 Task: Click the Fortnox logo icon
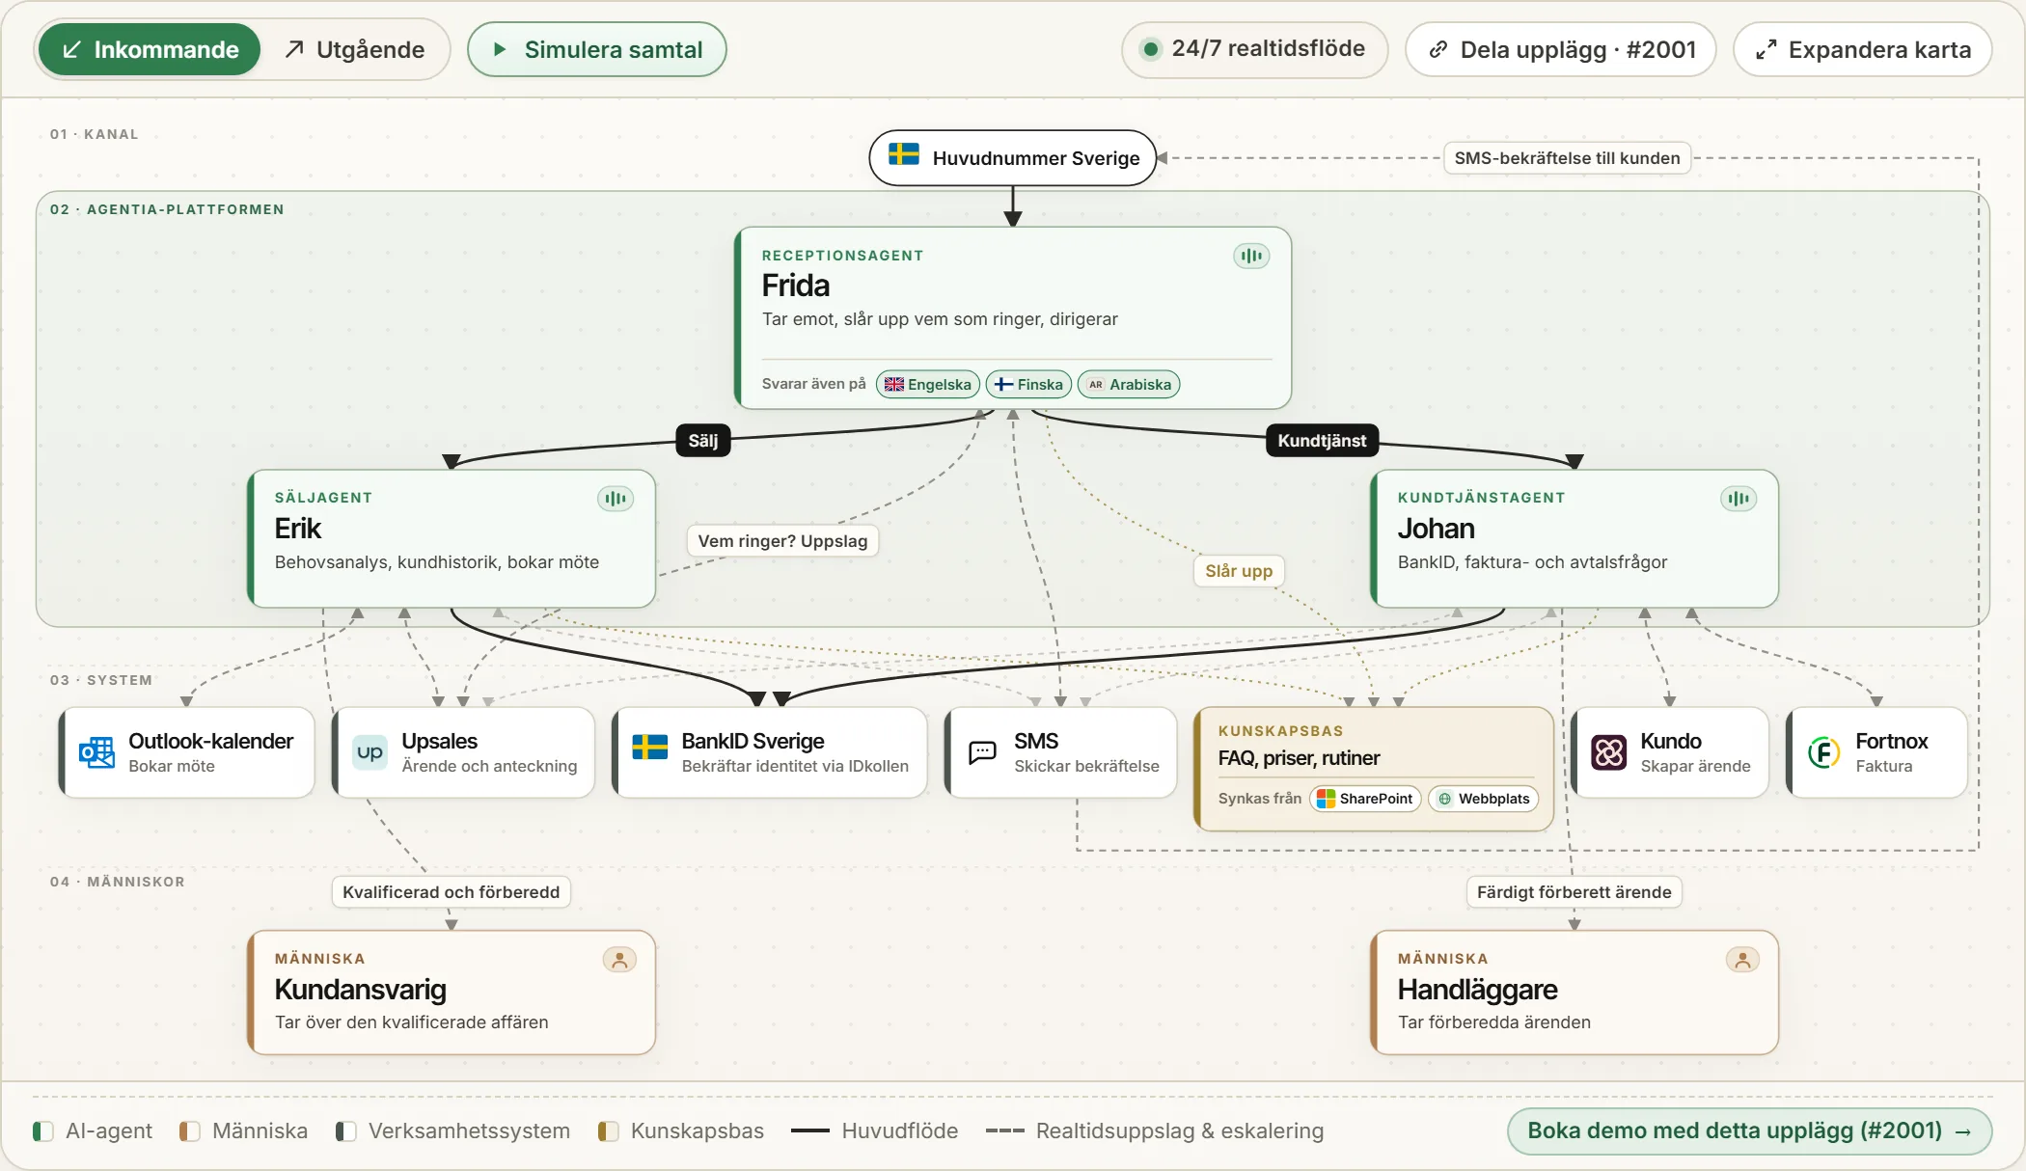pyautogui.click(x=1823, y=752)
